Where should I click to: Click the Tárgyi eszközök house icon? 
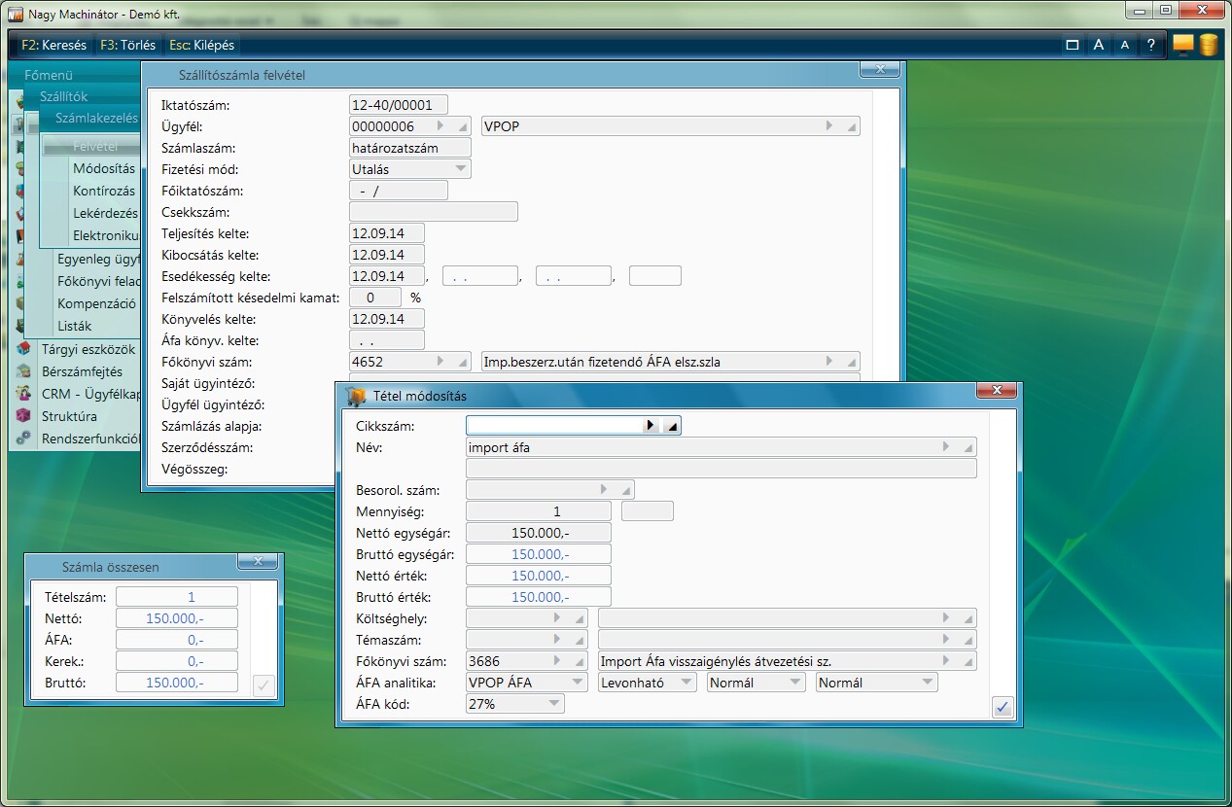(x=22, y=349)
